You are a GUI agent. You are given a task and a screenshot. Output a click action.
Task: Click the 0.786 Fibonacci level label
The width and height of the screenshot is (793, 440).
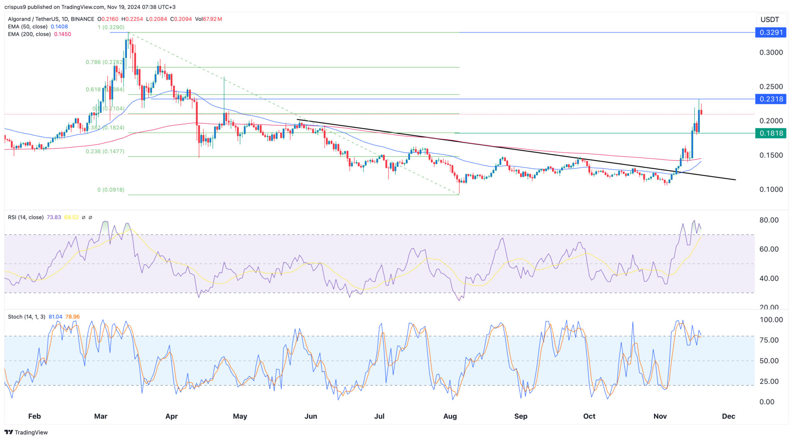[x=104, y=62]
